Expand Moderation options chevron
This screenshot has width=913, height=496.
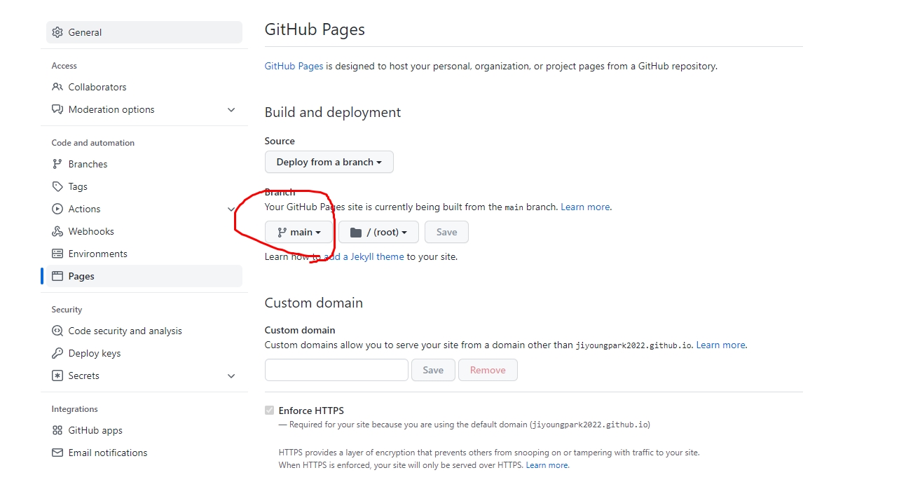coord(231,109)
